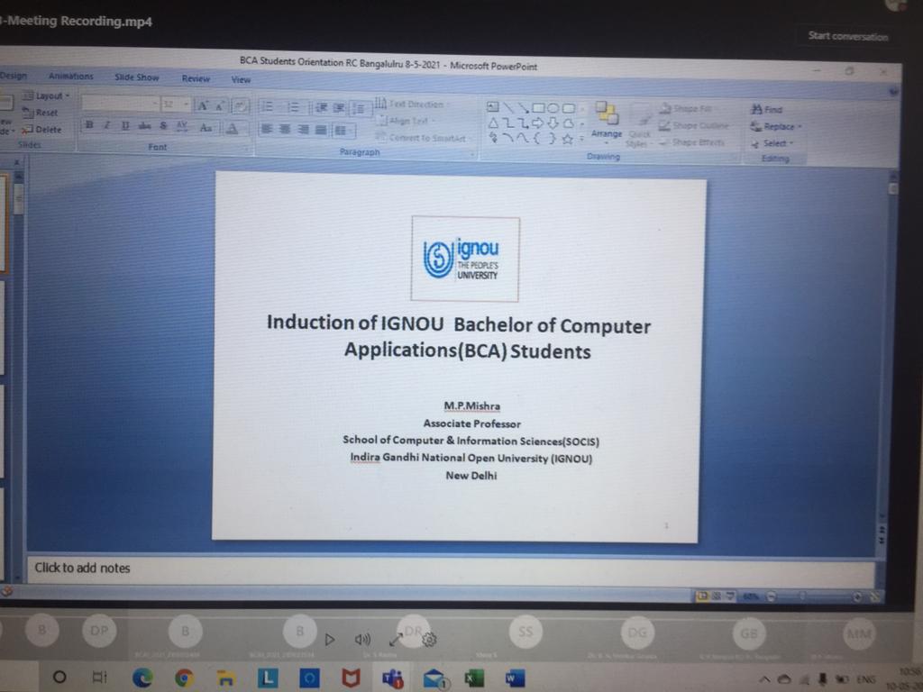Expand the shapes gallery More arrow
This screenshot has height=692, width=923.
tap(582, 140)
